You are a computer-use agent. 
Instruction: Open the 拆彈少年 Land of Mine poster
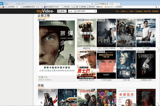click(x=57, y=47)
